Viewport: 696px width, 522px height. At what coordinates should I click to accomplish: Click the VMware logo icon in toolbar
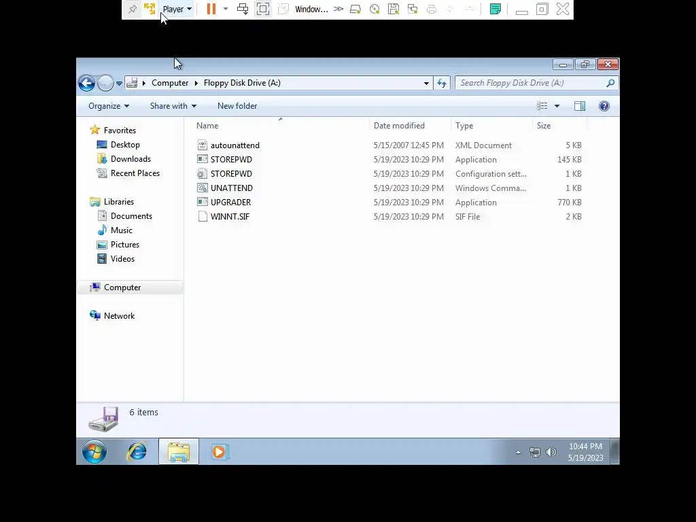point(150,9)
